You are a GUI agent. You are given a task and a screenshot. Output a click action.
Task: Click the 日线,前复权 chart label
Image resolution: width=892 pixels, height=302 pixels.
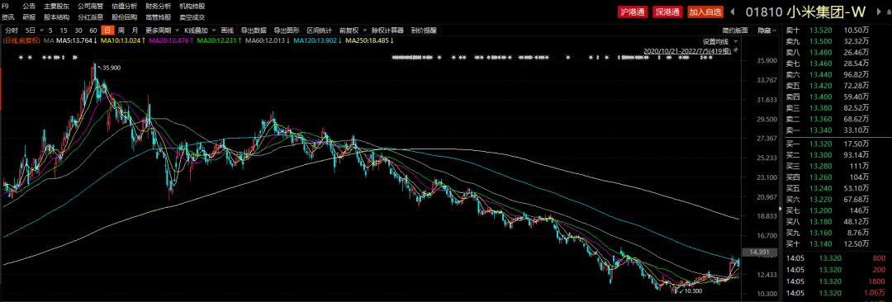pos(21,41)
